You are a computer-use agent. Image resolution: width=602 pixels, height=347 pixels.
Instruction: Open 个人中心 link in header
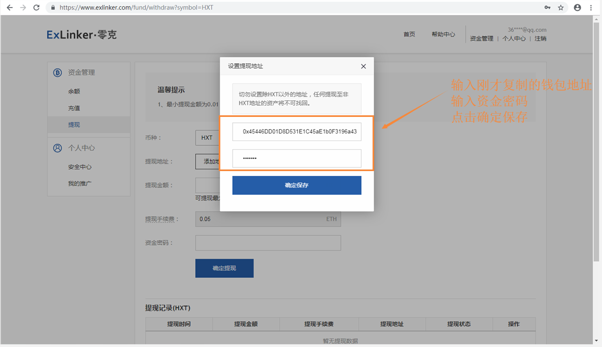point(514,39)
